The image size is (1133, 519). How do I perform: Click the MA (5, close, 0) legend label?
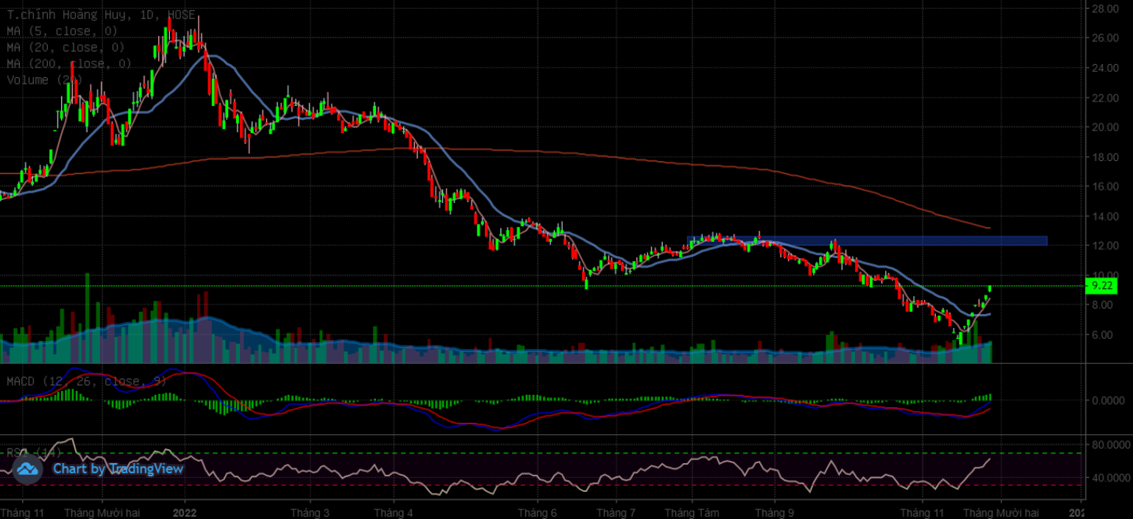63,31
